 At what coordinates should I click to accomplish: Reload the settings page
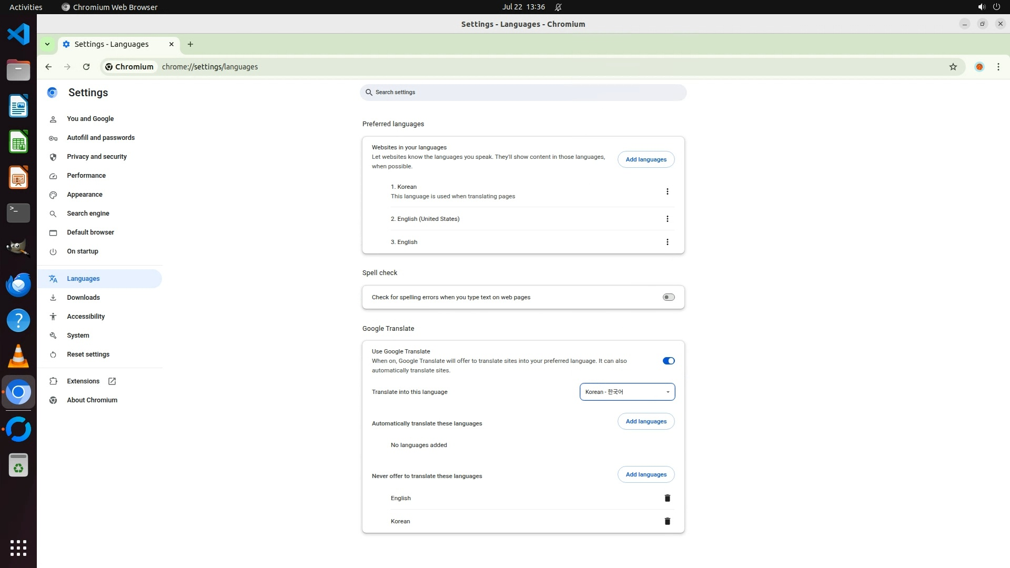[x=86, y=67]
